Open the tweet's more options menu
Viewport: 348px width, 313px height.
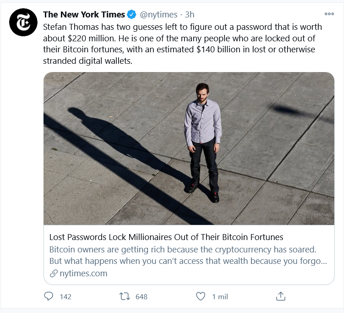(x=329, y=14)
